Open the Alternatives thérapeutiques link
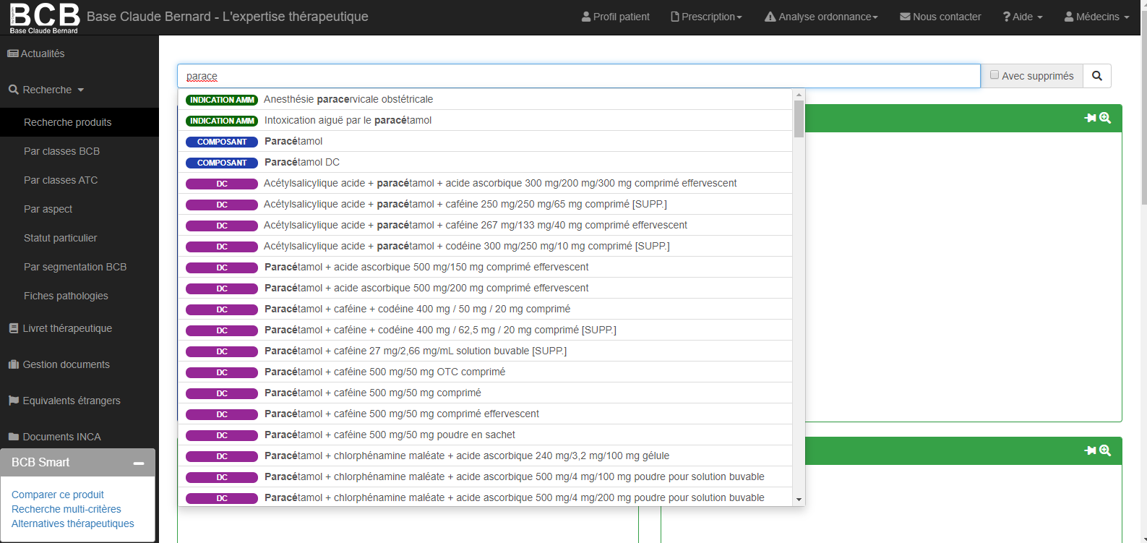1147x543 pixels. coord(73,523)
